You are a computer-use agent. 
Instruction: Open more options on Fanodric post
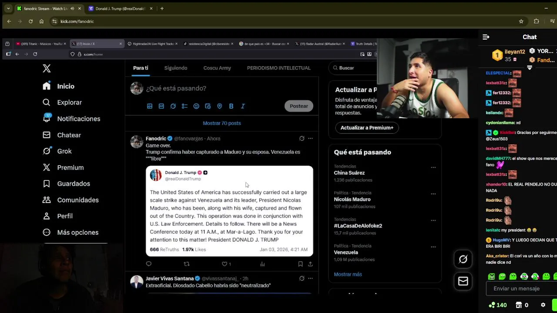point(310,138)
